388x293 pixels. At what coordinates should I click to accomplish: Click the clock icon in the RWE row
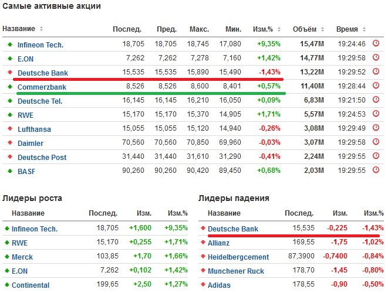[376, 115]
